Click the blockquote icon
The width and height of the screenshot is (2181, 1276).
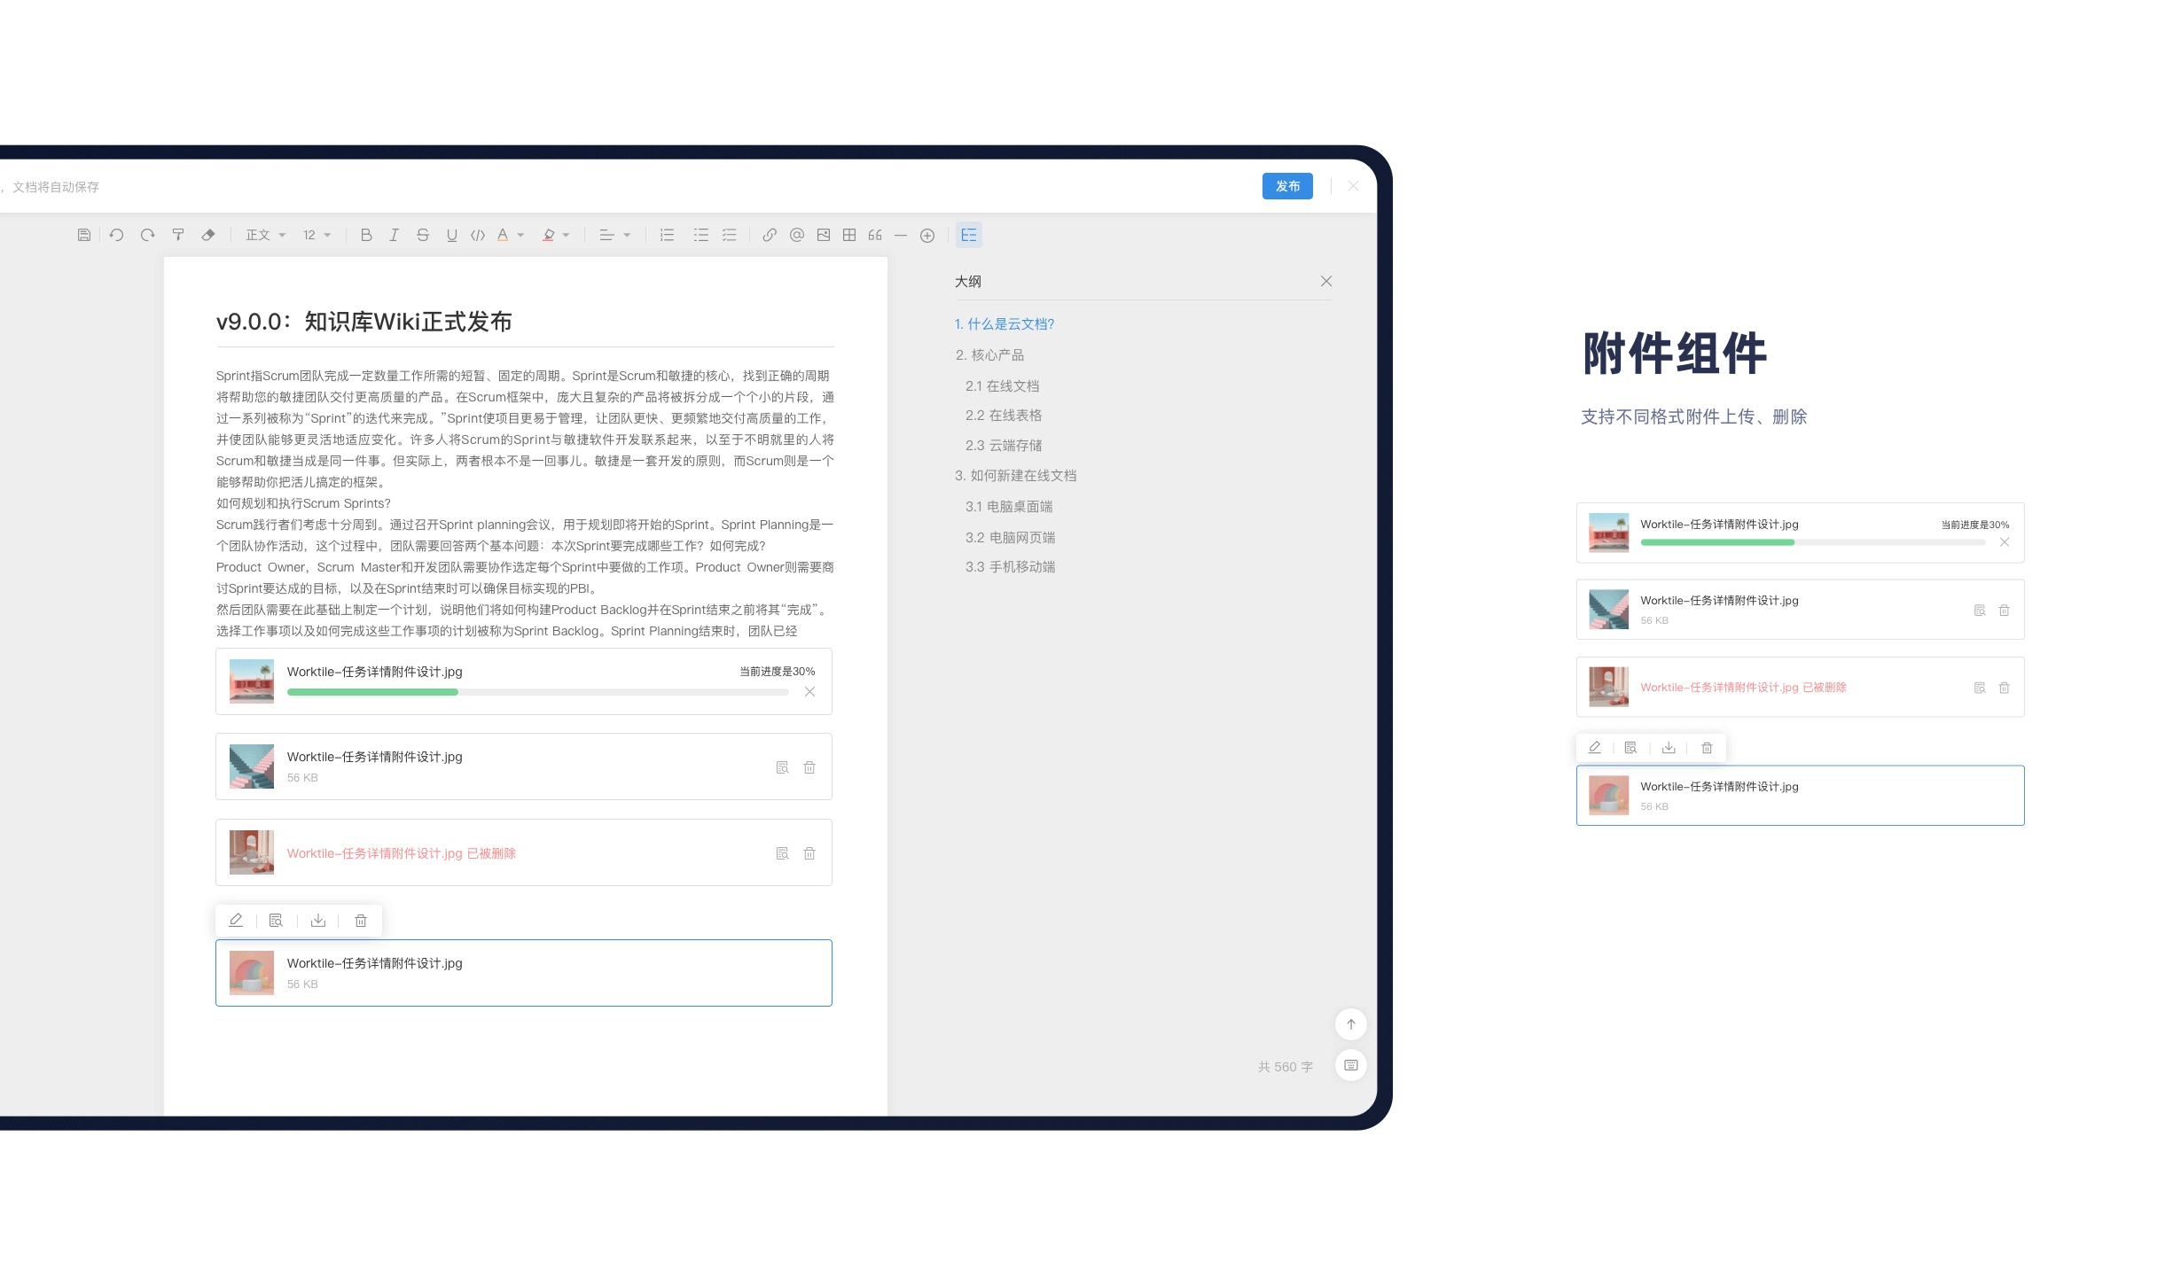point(875,235)
